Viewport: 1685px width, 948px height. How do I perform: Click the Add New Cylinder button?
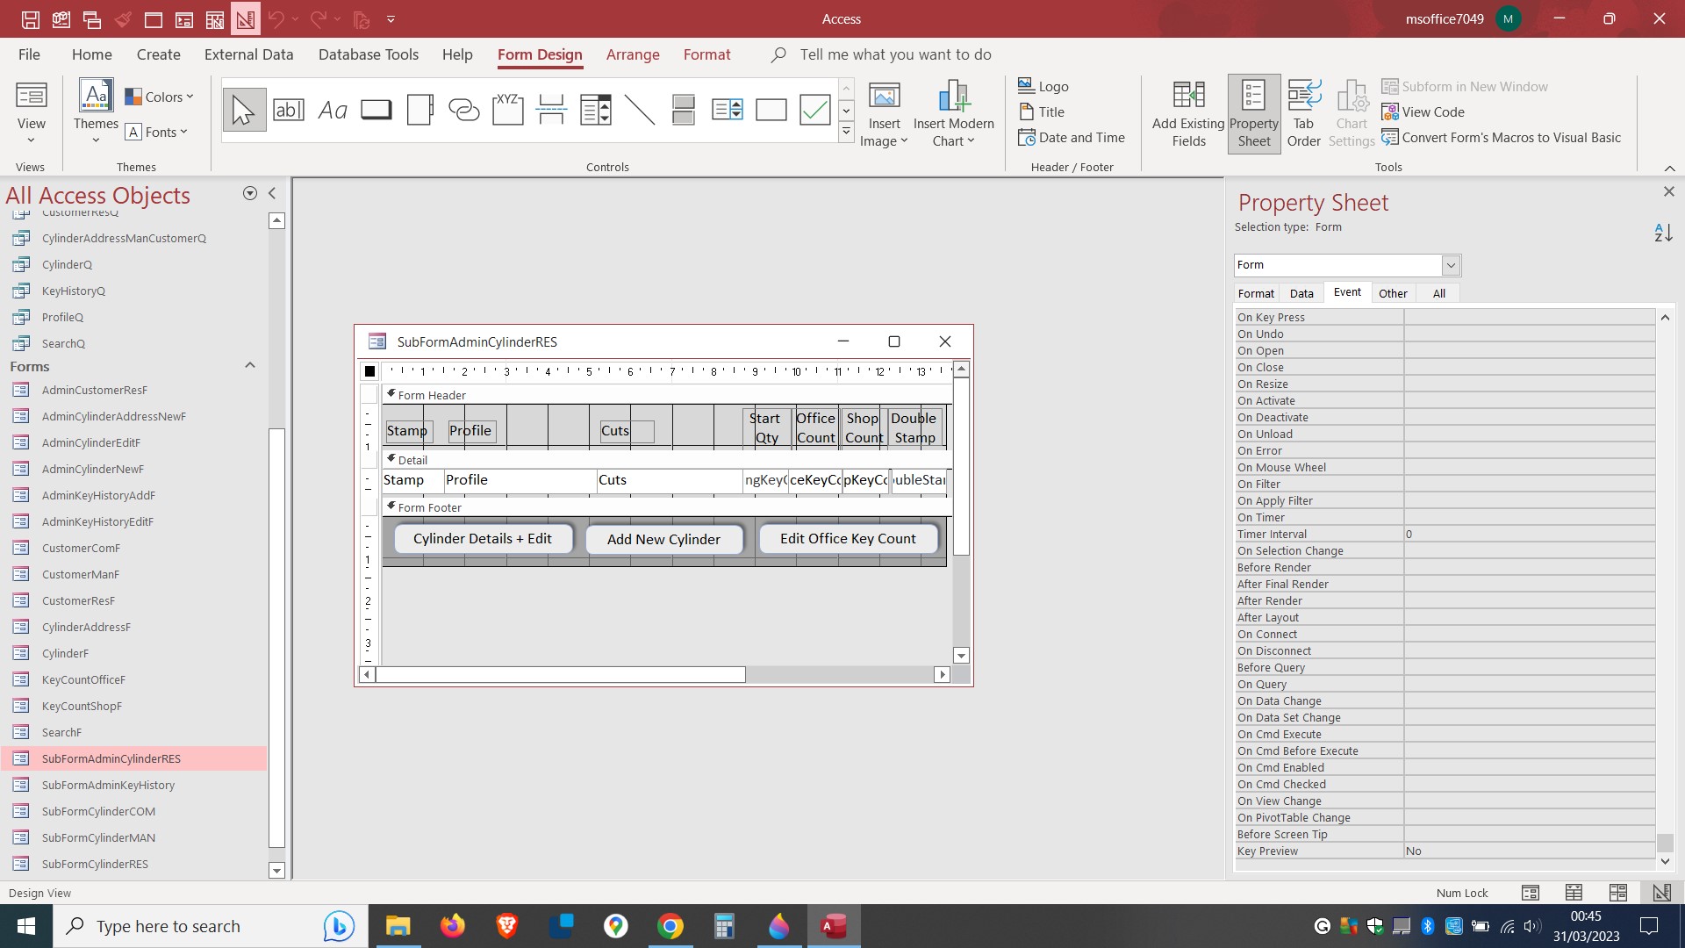[x=663, y=538]
